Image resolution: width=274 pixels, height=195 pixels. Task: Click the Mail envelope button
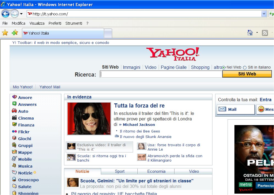(236, 109)
